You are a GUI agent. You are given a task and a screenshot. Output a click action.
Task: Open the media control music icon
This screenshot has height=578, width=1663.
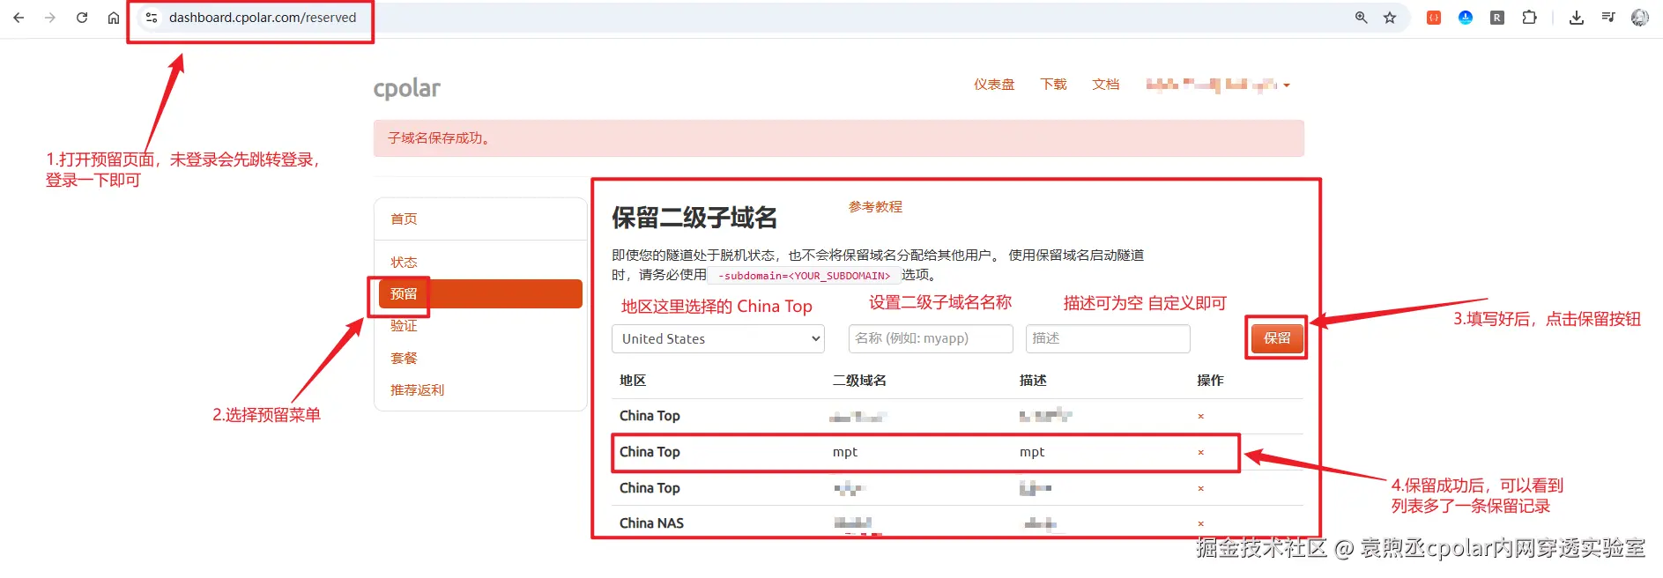point(1608,18)
